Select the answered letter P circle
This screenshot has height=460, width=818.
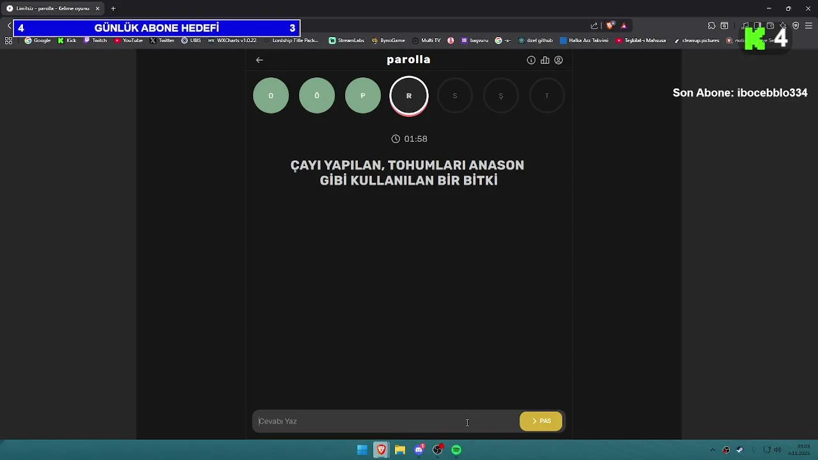click(363, 96)
